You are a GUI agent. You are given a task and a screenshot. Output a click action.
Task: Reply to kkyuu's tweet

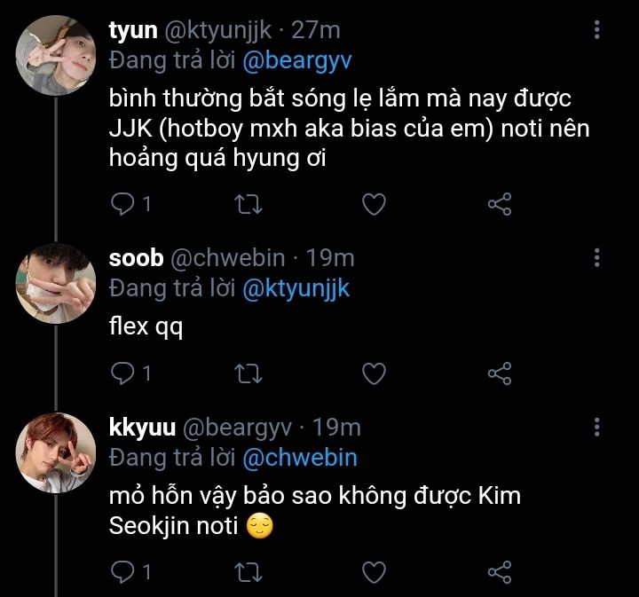point(121,570)
